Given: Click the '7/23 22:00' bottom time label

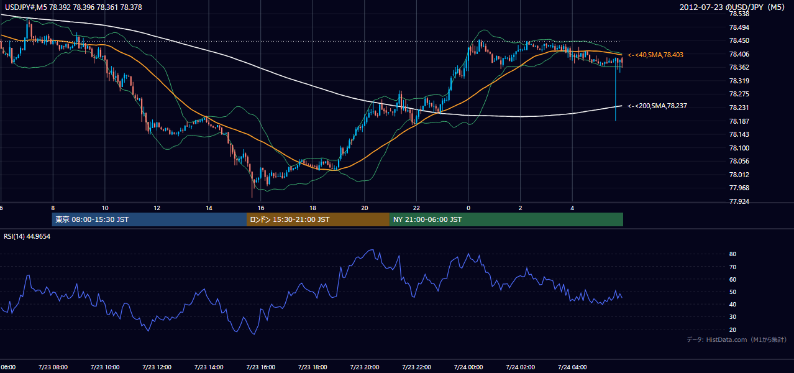Looking at the screenshot, I should pyautogui.click(x=416, y=367).
